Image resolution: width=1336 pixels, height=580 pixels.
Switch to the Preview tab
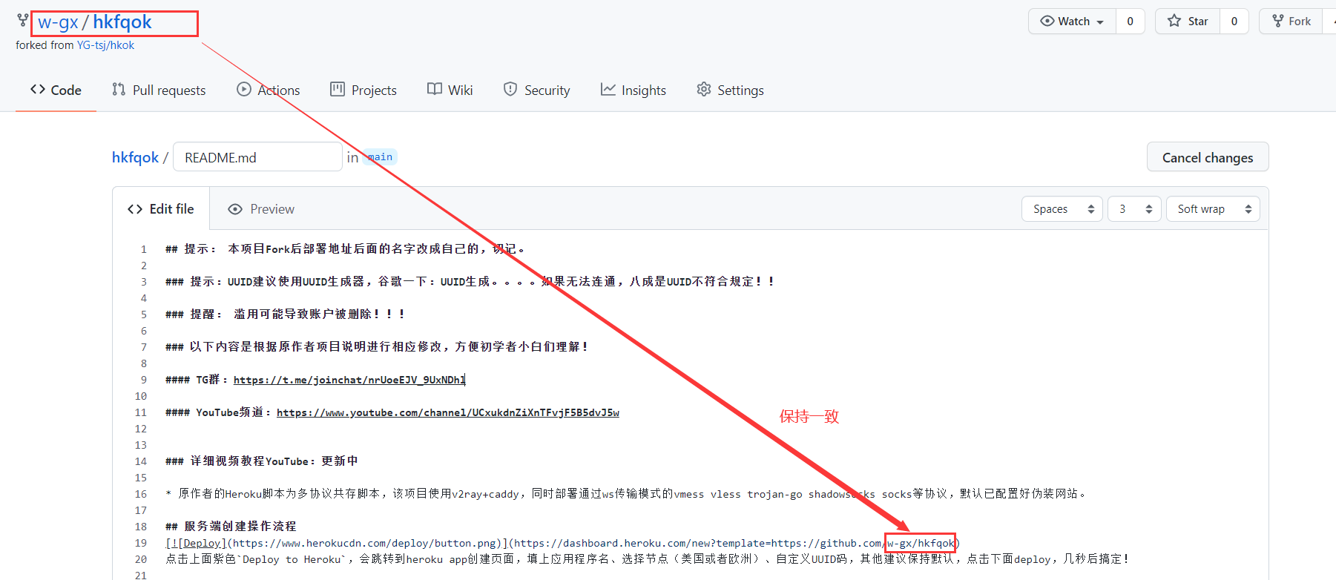point(261,209)
